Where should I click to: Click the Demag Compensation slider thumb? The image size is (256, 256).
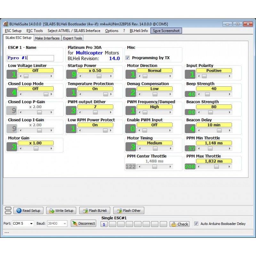(x=155, y=94)
